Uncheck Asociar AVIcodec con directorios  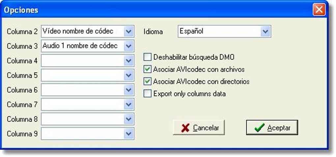pyautogui.click(x=148, y=81)
